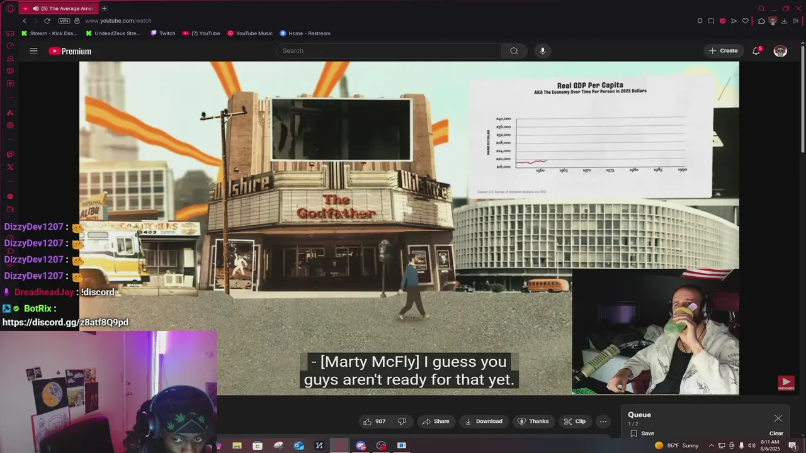Image resolution: width=806 pixels, height=453 pixels.
Task: Clear the queue
Action: tap(776, 433)
